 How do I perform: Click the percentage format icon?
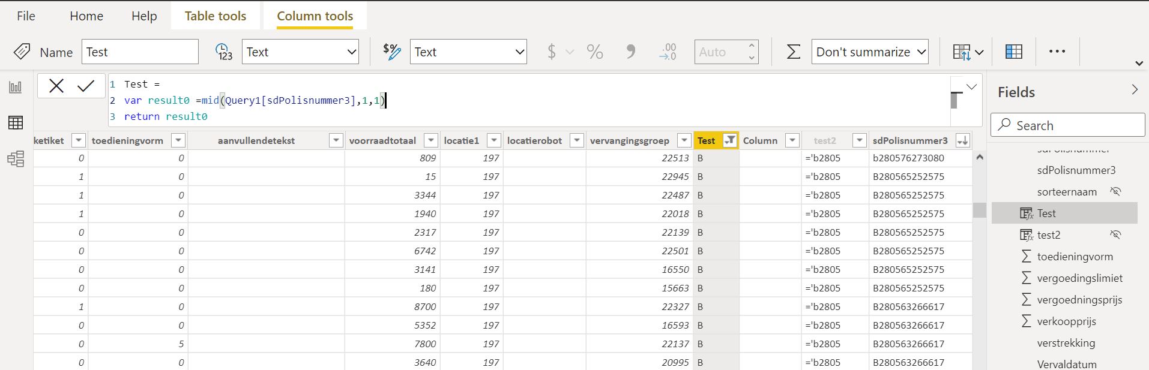click(595, 52)
